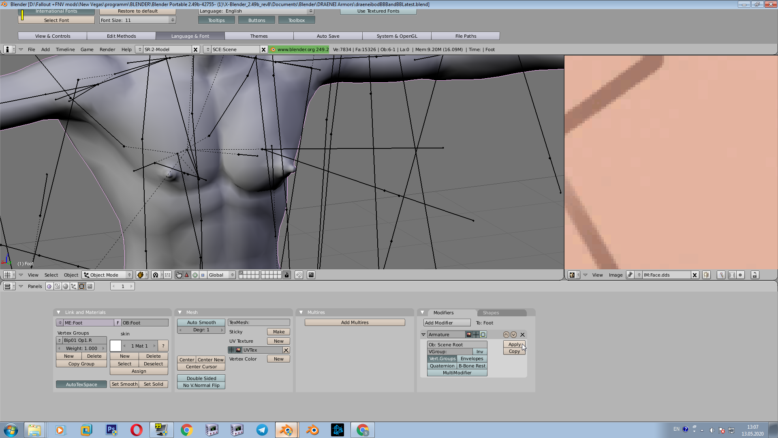Toggle the layer lock icon in viewport header

pyautogui.click(x=286, y=275)
